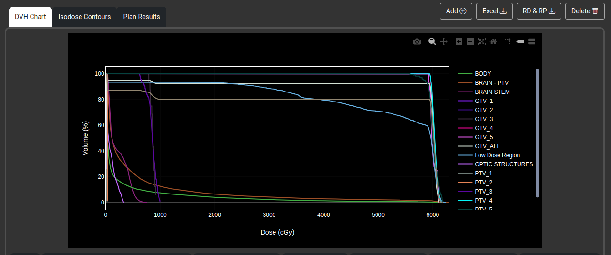The image size is (611, 255).
Task: Toggle Low Dose Region trace visibility
Action: coord(497,155)
